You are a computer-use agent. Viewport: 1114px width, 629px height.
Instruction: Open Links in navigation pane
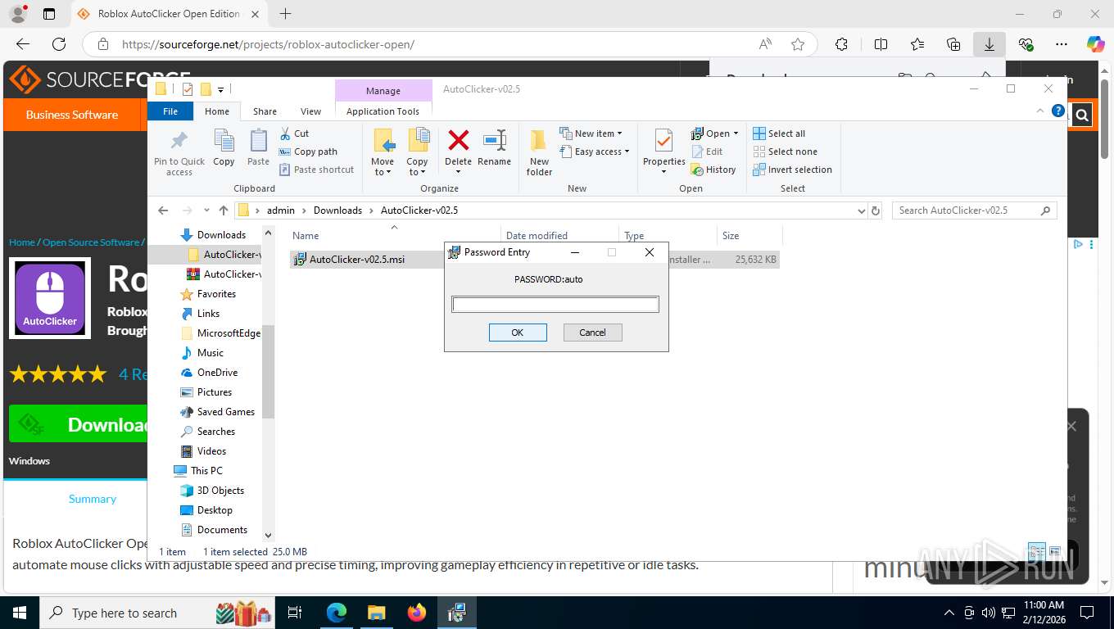[208, 314]
